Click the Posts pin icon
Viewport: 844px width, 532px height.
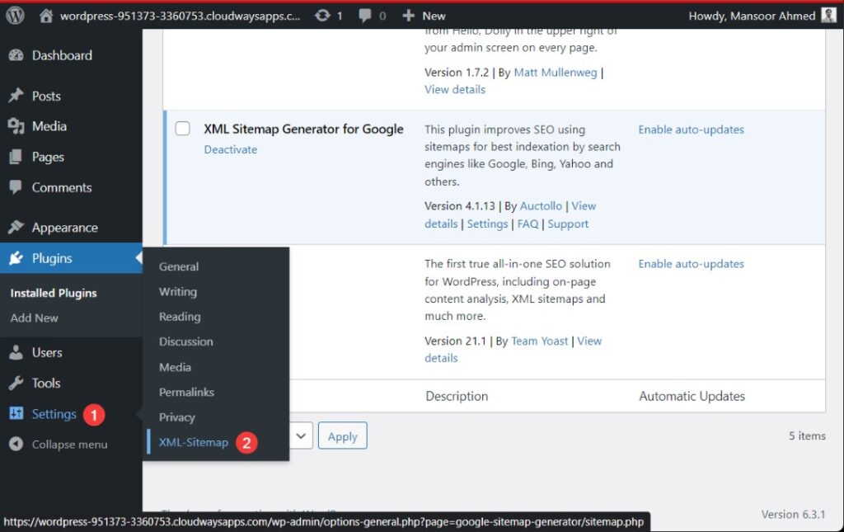click(x=16, y=96)
